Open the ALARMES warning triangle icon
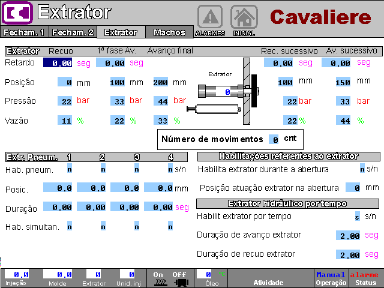Image resolution: width=384 pixels, height=288 pixels. click(x=210, y=17)
